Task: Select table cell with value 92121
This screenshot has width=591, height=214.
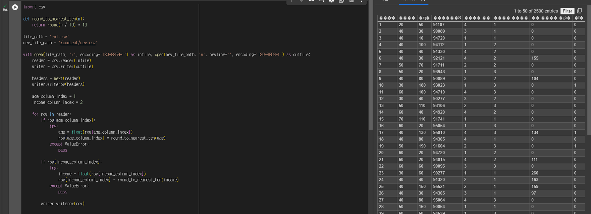Action: click(447, 58)
